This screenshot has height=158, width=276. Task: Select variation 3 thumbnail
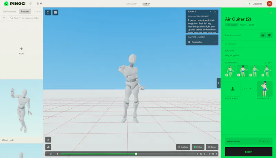(x=255, y=71)
